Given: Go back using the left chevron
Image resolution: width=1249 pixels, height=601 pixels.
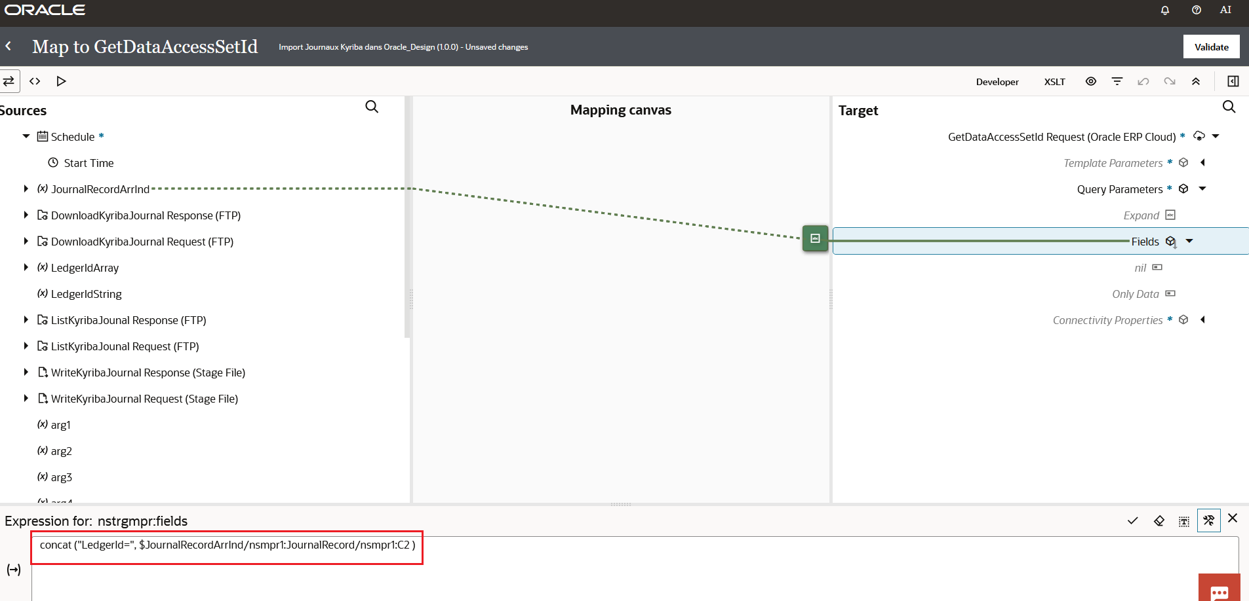Looking at the screenshot, I should point(9,46).
